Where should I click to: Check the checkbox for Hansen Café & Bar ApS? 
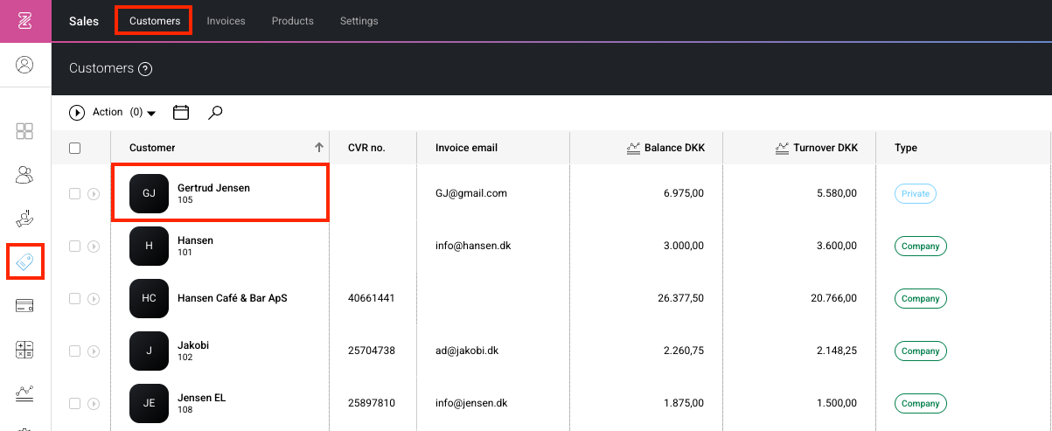point(74,299)
